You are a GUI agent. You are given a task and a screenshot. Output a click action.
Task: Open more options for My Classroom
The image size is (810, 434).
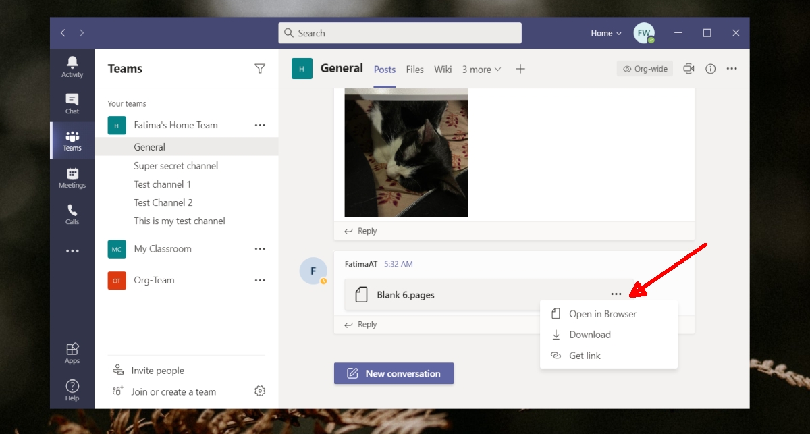tap(260, 249)
